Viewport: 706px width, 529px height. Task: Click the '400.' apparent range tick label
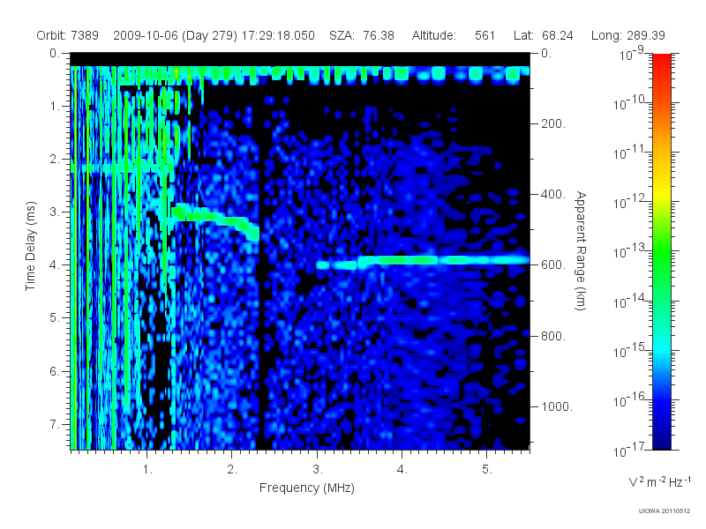pyautogui.click(x=553, y=194)
